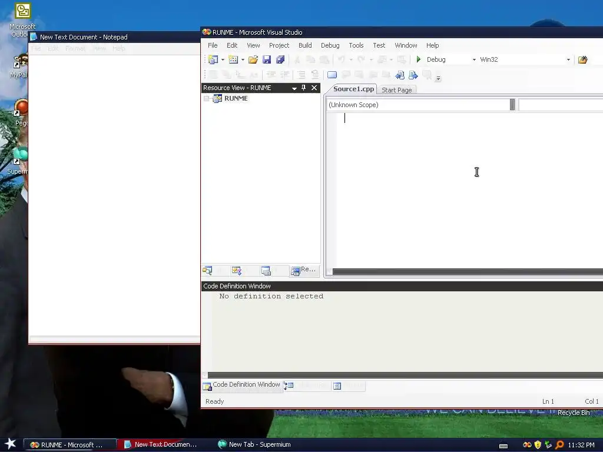
Task: Open the Help menu in Visual Studio
Action: (433, 45)
